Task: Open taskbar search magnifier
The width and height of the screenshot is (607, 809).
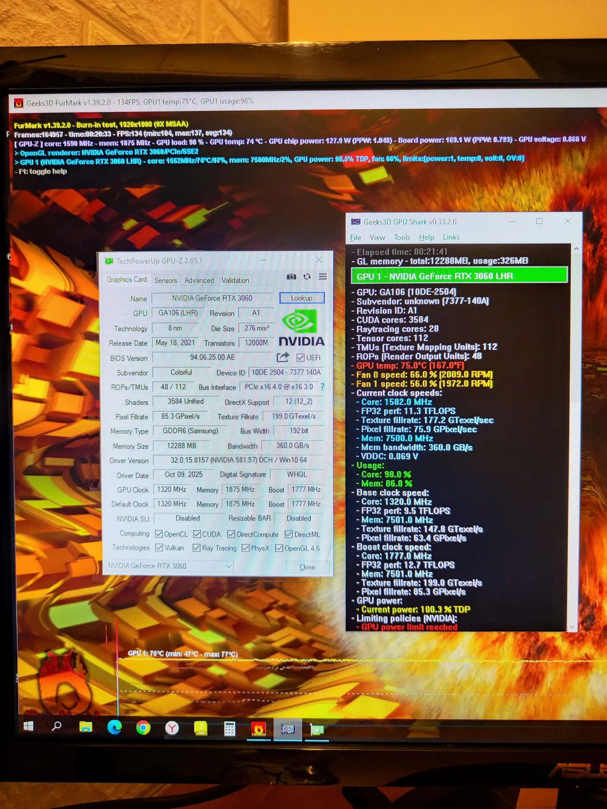Action: (56, 726)
